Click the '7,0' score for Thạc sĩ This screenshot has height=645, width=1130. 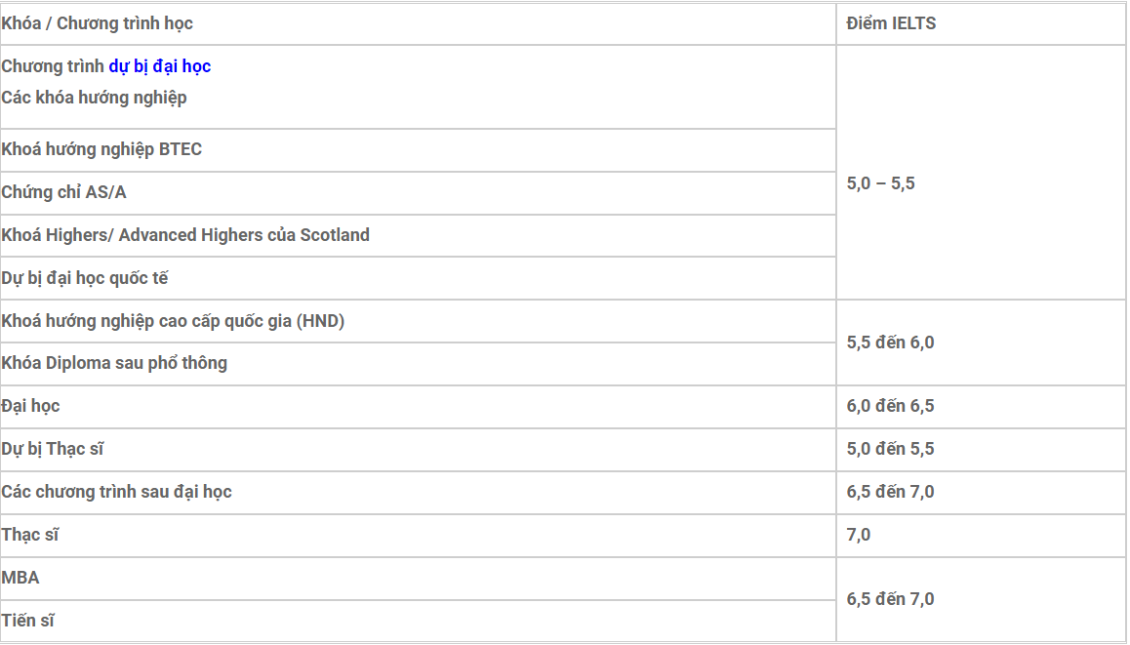(x=859, y=535)
